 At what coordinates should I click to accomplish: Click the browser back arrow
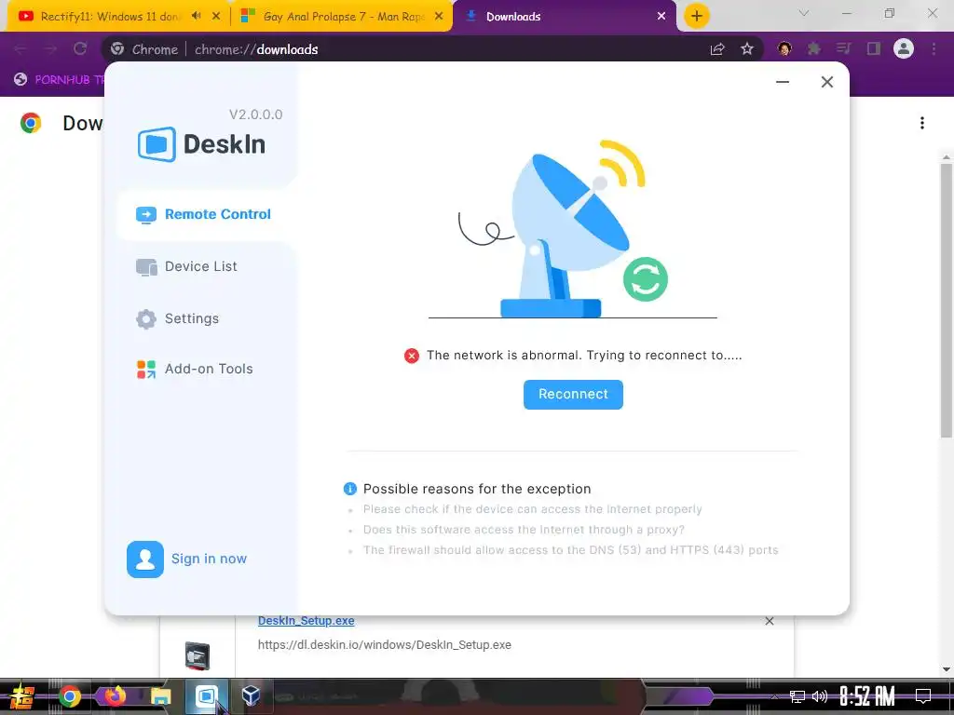(x=20, y=49)
